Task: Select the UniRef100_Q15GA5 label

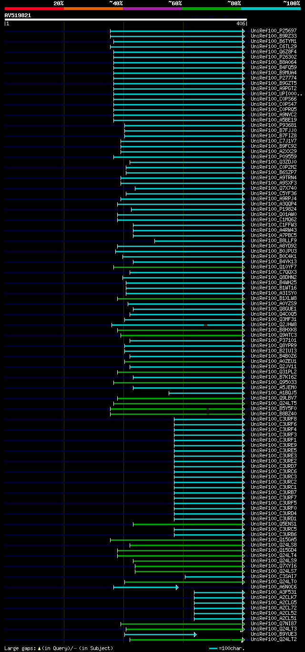Action: click(274, 540)
